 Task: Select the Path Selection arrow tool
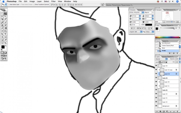point(2,34)
